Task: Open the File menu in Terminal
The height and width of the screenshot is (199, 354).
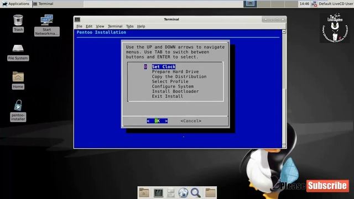Action: (79, 27)
